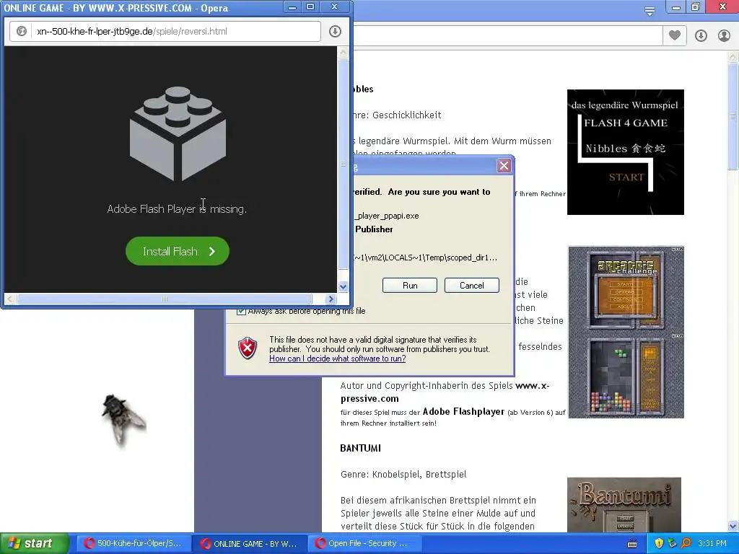Click the popup's horizontal scrollbar right arrow
This screenshot has width=739, height=554.
coord(331,299)
